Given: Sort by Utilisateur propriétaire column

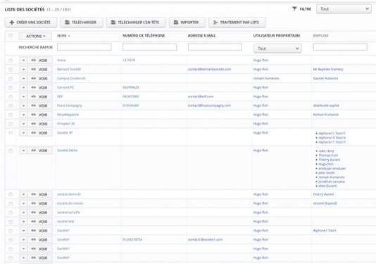Looking at the screenshot, I should pyautogui.click(x=277, y=36).
